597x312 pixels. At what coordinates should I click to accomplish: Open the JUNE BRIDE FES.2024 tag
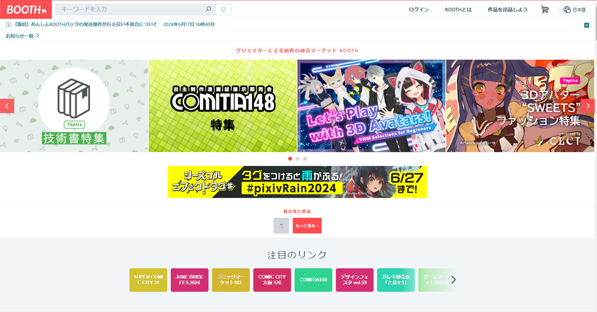(190, 280)
